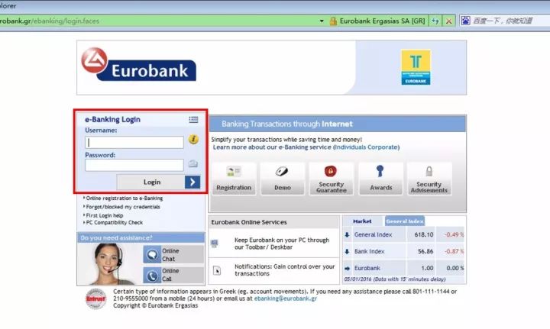The image size is (550, 329).
Task: Click the blue arrow on Login button
Action: coord(192,182)
